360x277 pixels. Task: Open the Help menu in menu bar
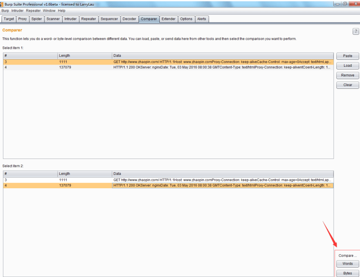click(x=62, y=10)
